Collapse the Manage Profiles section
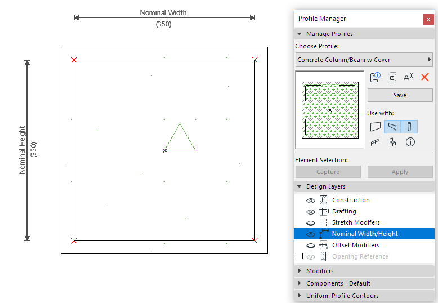Image resolution: width=438 pixels, height=303 pixels. tap(300, 34)
